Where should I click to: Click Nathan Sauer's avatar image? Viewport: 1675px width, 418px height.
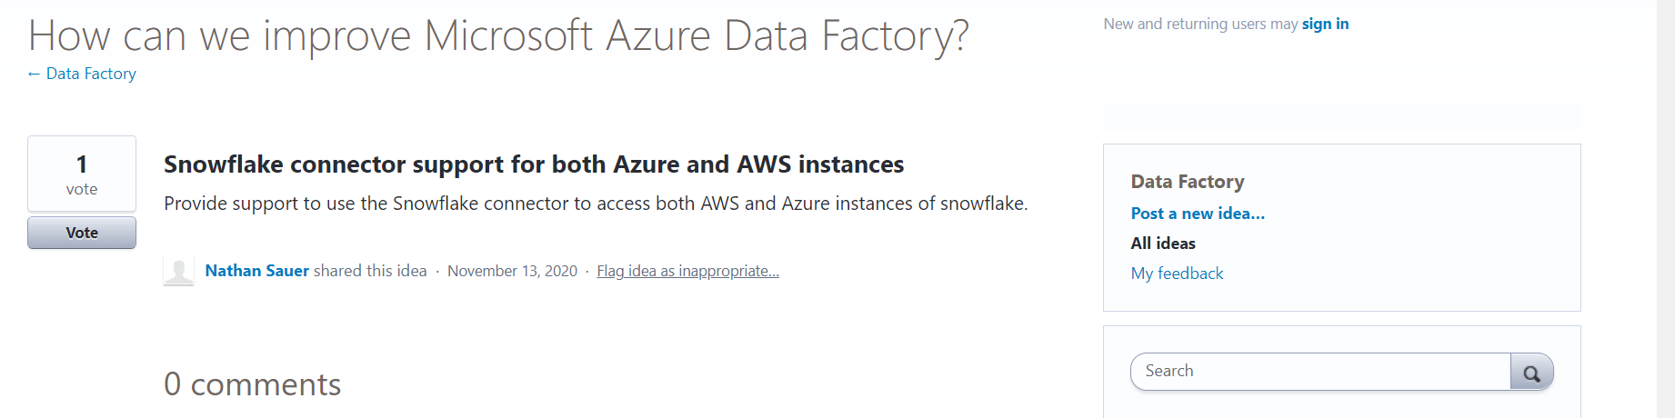(179, 271)
